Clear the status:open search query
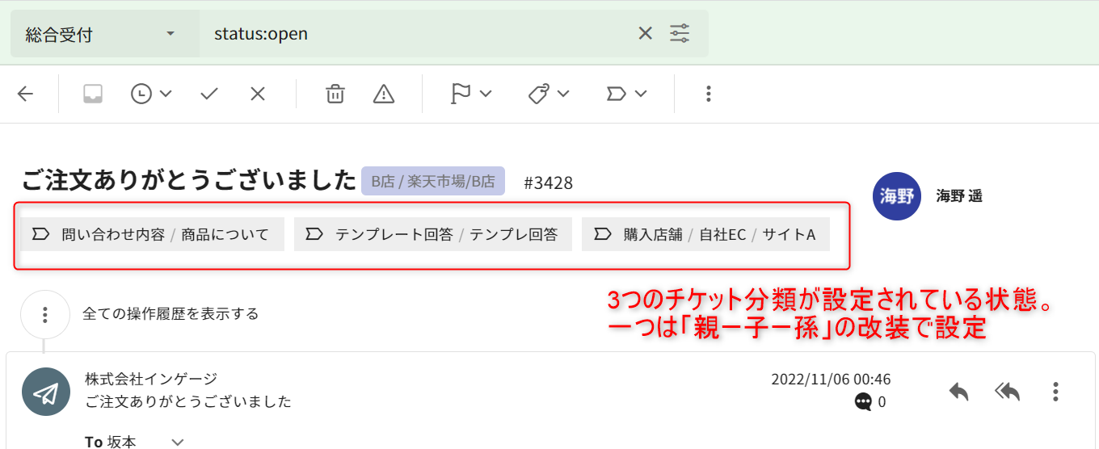1099x449 pixels. click(645, 34)
